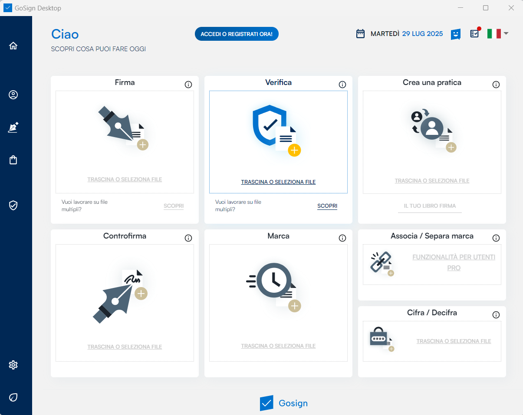Screen dimensions: 523x415
Task: Show info for the Firma card
Action: click(188, 85)
